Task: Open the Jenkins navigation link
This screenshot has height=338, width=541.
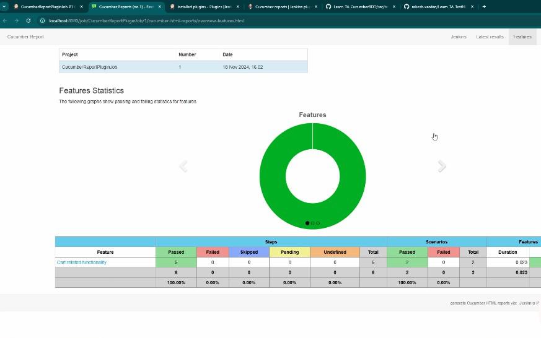Action: click(x=458, y=37)
